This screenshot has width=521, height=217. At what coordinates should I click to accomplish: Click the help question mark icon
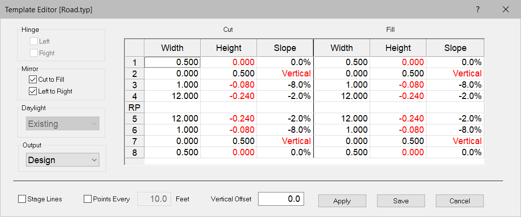pyautogui.click(x=477, y=9)
